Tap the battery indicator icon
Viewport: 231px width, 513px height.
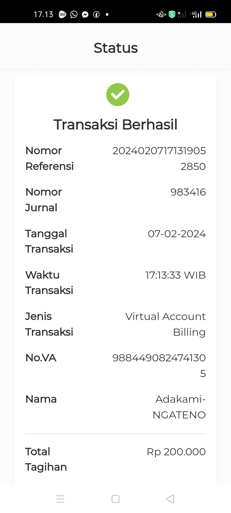tap(211, 14)
